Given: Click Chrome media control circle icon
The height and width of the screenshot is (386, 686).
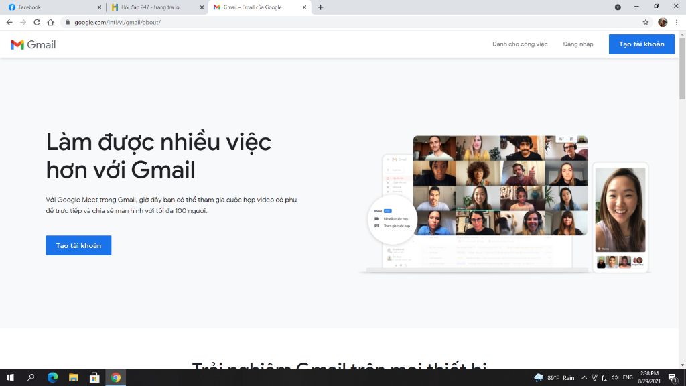Looking at the screenshot, I should click(x=618, y=7).
